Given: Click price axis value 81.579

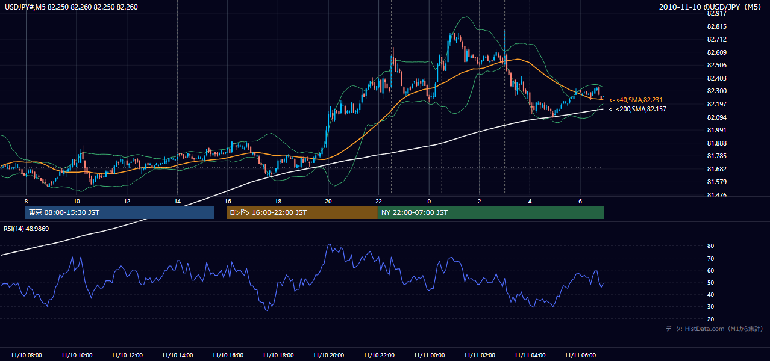Looking at the screenshot, I should [x=716, y=182].
